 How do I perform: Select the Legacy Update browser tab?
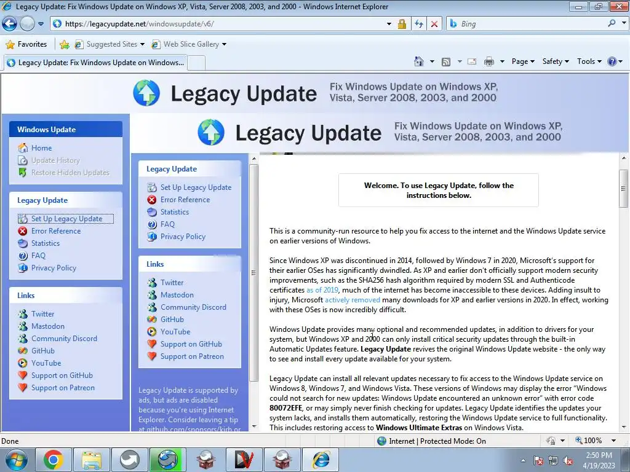[95, 63]
